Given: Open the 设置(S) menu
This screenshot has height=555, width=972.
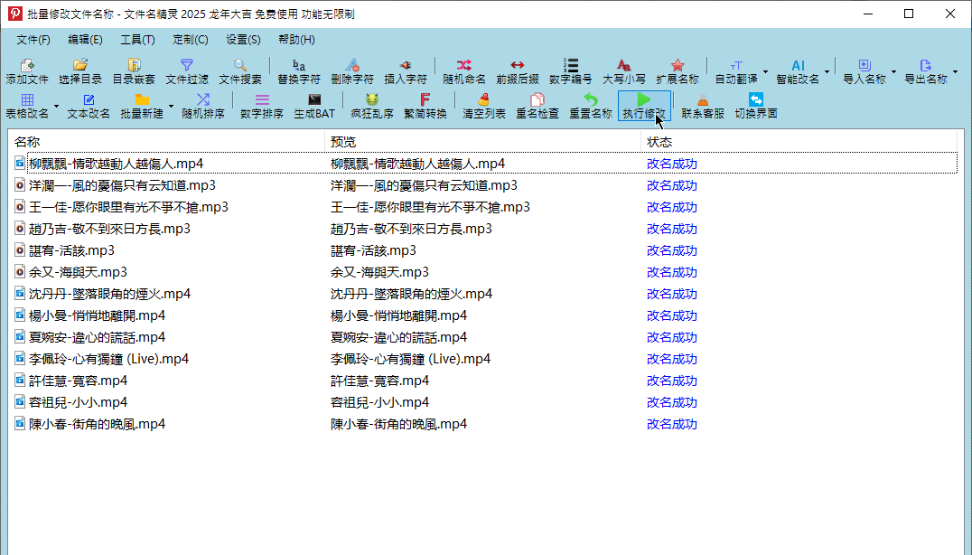Looking at the screenshot, I should (x=243, y=40).
